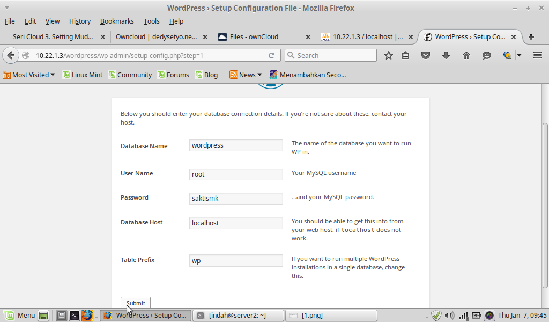Open Most Visited bookmarks dropdown
Viewport: 549px width, 322px height.
point(29,75)
